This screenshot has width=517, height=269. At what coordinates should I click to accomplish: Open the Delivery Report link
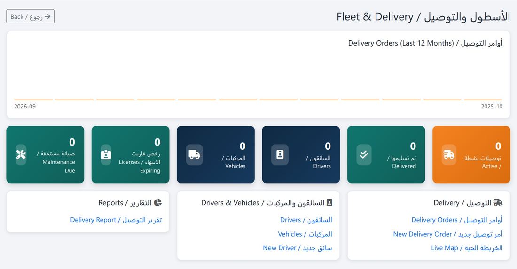(116, 220)
